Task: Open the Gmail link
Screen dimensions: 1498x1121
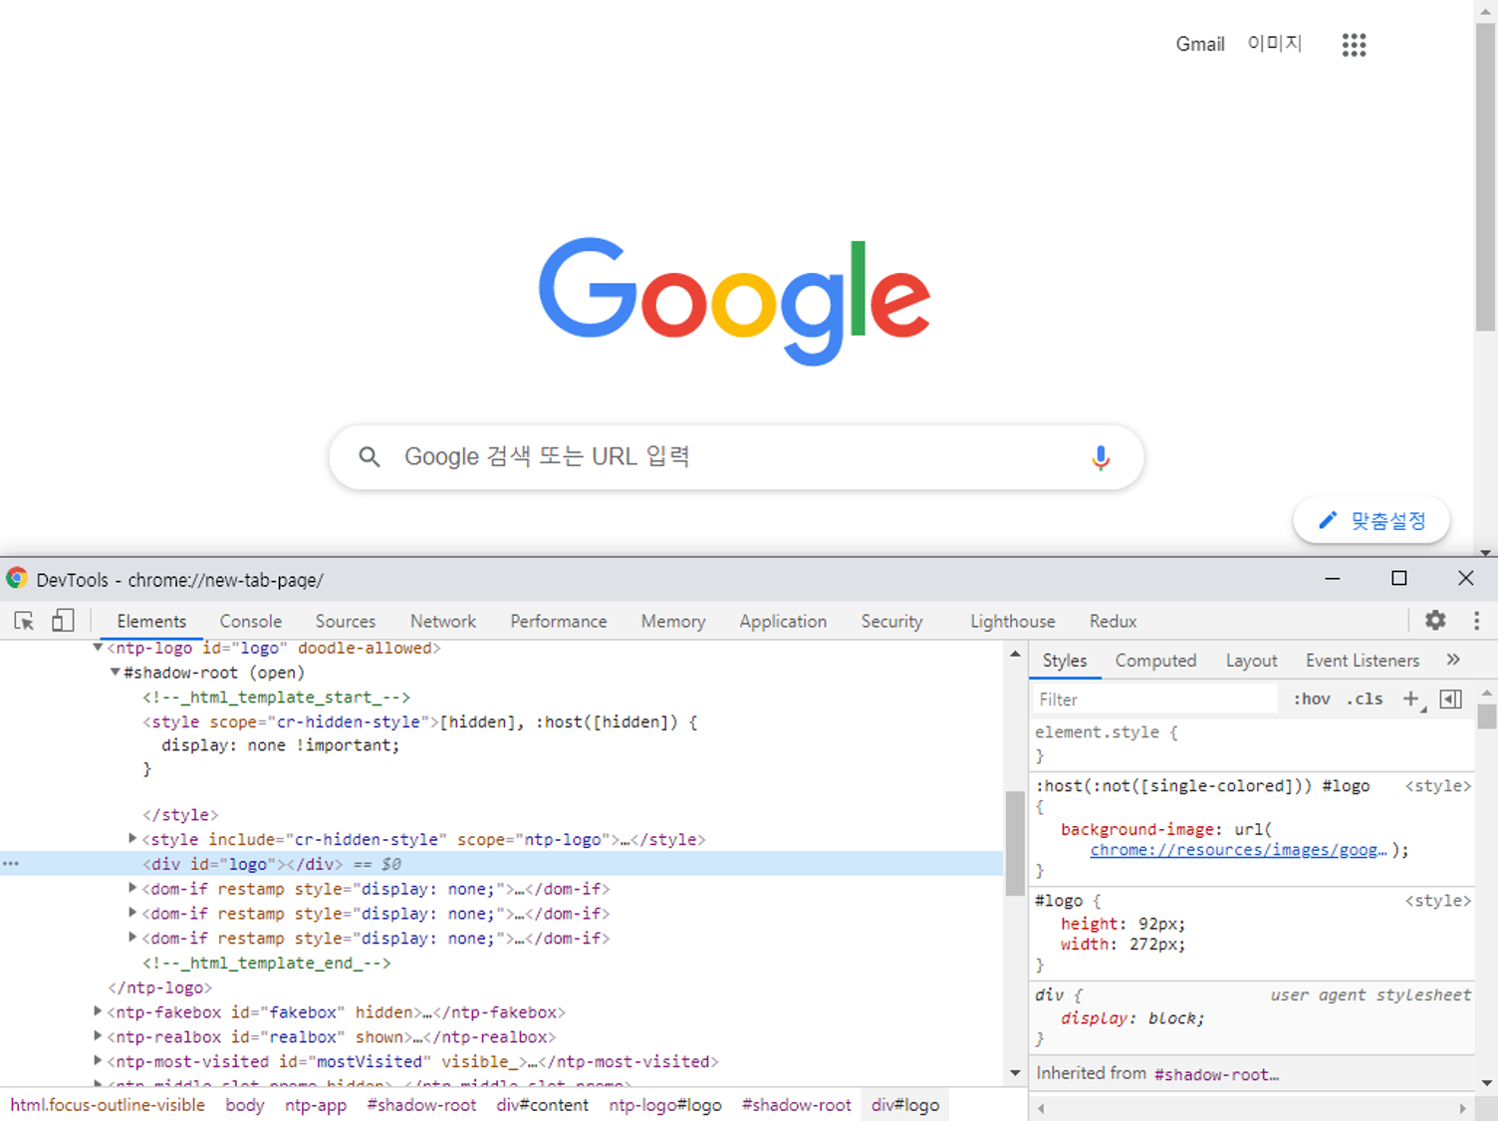Action: click(1199, 44)
